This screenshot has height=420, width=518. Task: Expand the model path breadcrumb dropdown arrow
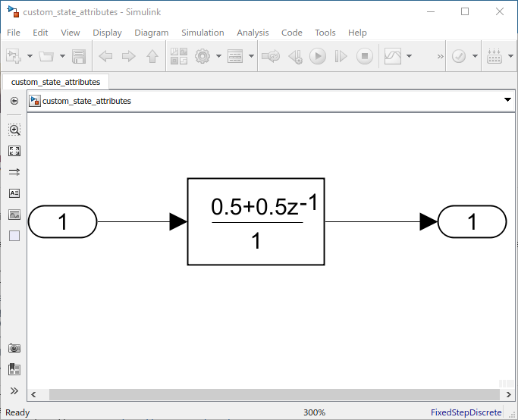(x=507, y=100)
